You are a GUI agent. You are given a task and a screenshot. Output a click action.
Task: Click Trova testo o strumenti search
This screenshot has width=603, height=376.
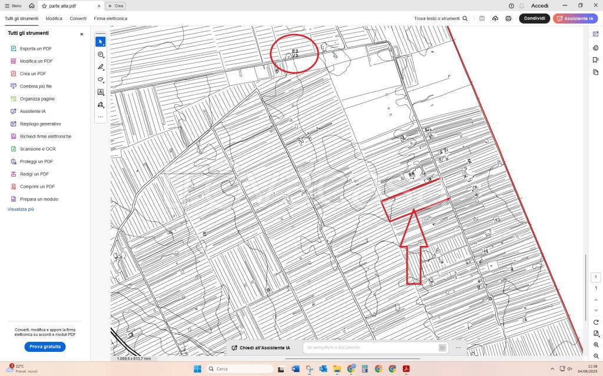tap(440, 18)
